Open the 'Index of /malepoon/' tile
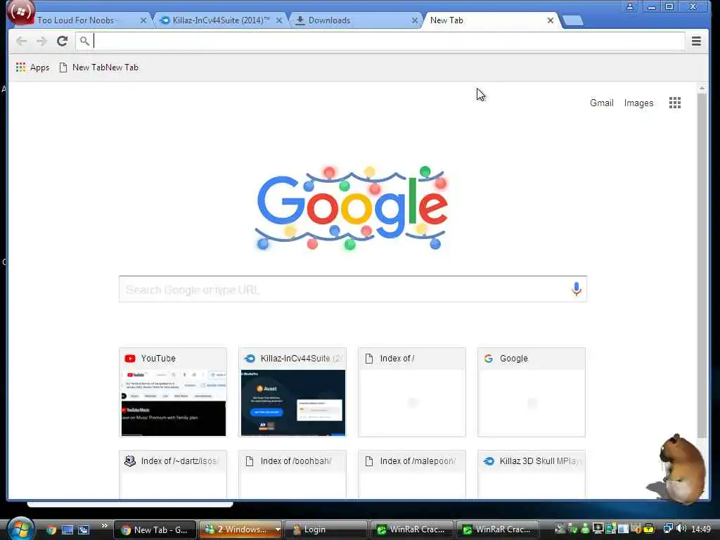The width and height of the screenshot is (720, 540). (412, 475)
